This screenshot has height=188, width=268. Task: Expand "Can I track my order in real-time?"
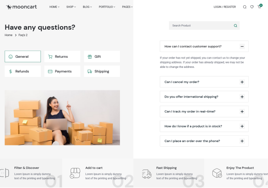[242, 112]
